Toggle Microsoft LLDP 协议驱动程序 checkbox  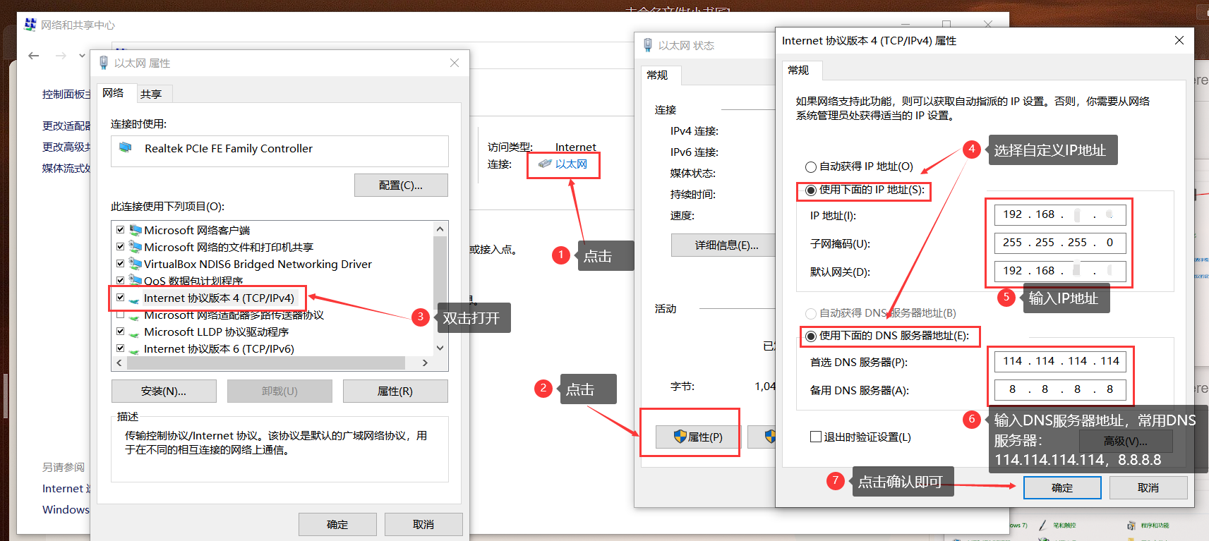[120, 332]
